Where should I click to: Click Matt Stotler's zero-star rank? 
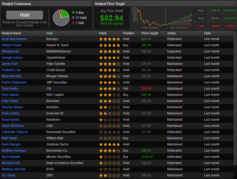click(110, 138)
